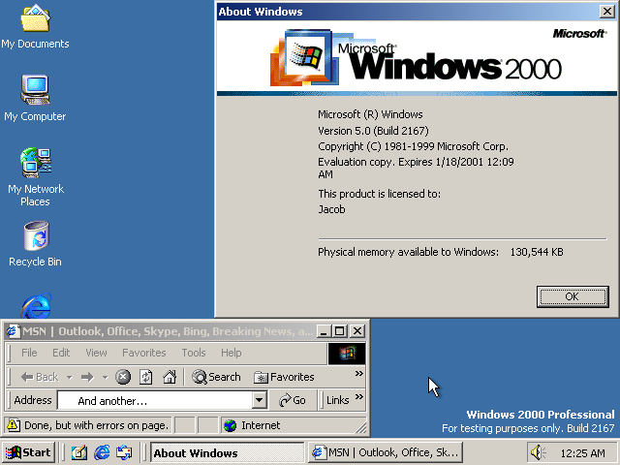Select the My Computer desktop icon
This screenshot has height=465, width=620.
coord(35,99)
